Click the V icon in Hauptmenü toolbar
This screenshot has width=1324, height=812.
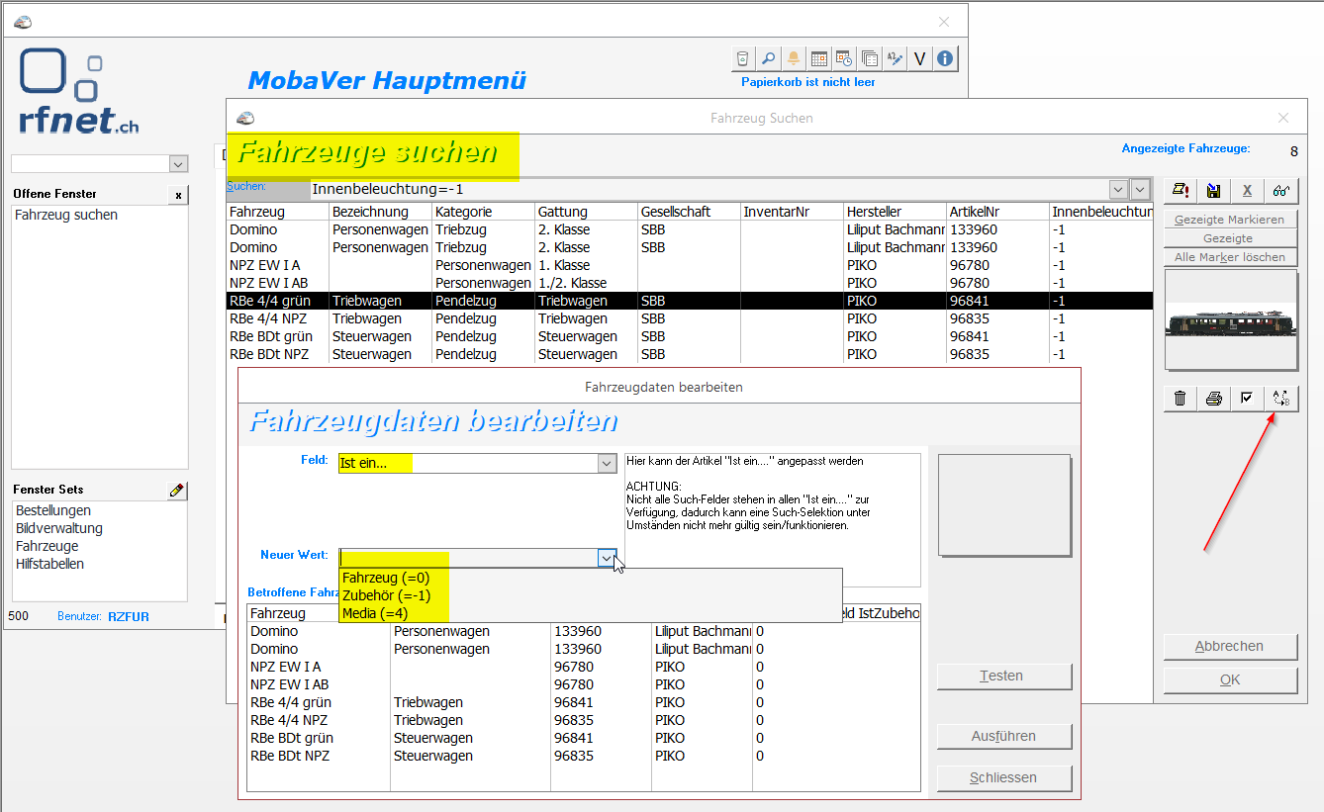[919, 58]
